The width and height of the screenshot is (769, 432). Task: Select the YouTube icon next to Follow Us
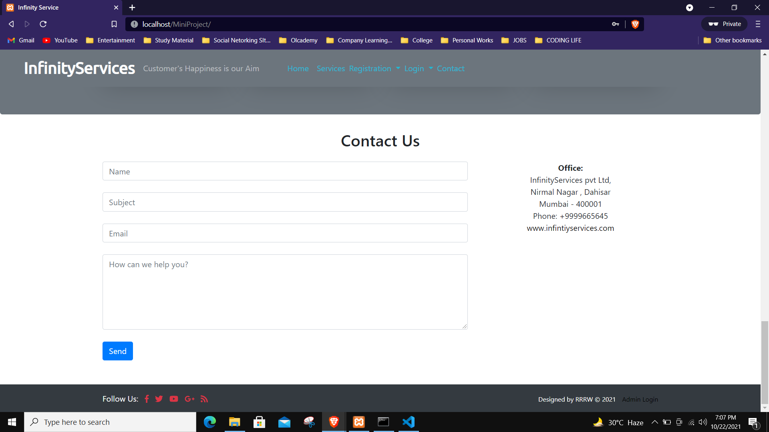pyautogui.click(x=174, y=399)
